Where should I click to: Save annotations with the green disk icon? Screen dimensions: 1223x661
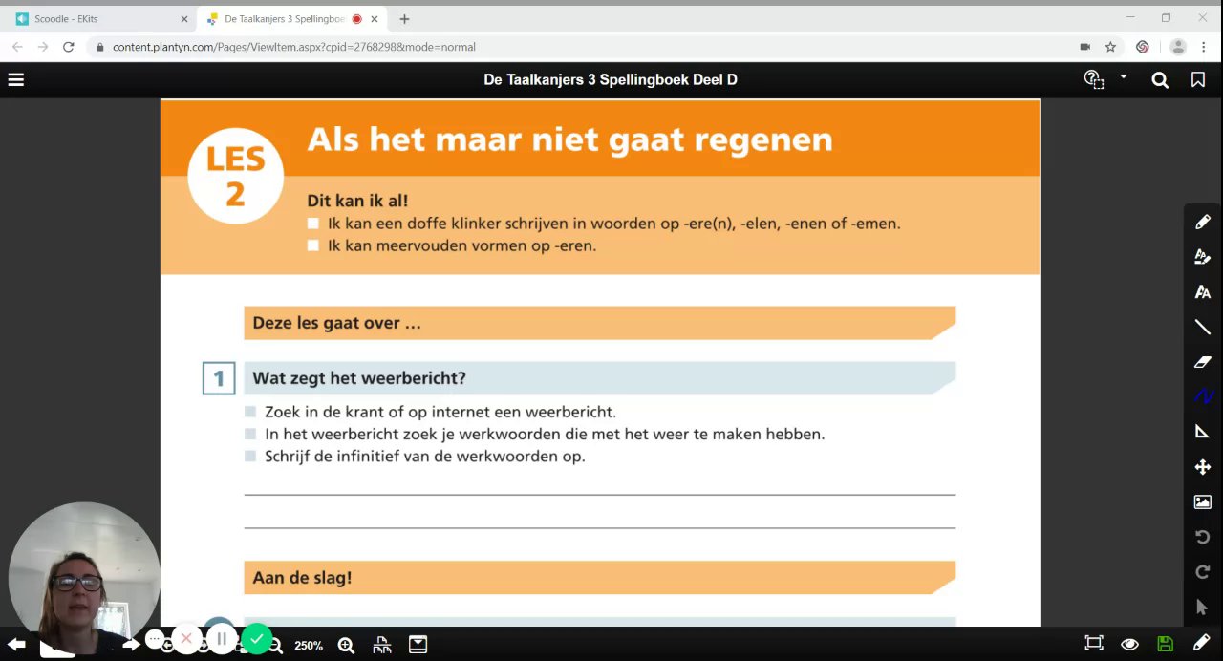[1165, 644]
